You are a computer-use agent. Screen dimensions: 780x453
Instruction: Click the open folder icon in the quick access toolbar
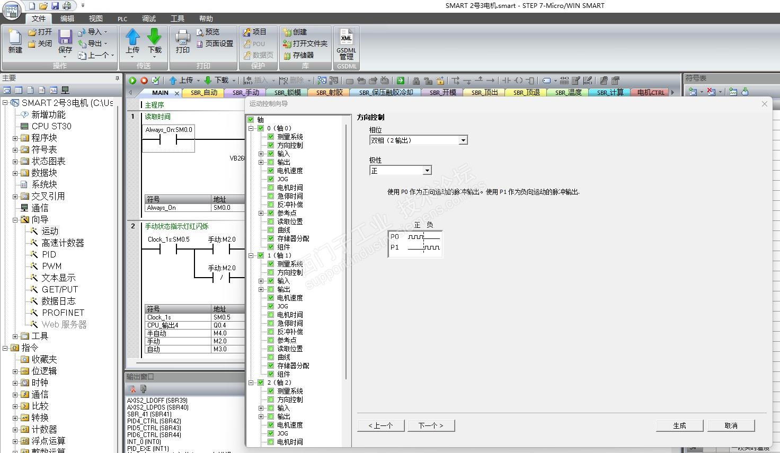[x=43, y=6]
